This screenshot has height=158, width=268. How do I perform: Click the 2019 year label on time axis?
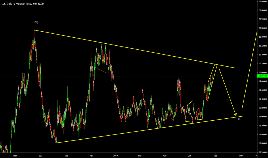pyautogui.click(x=116, y=156)
